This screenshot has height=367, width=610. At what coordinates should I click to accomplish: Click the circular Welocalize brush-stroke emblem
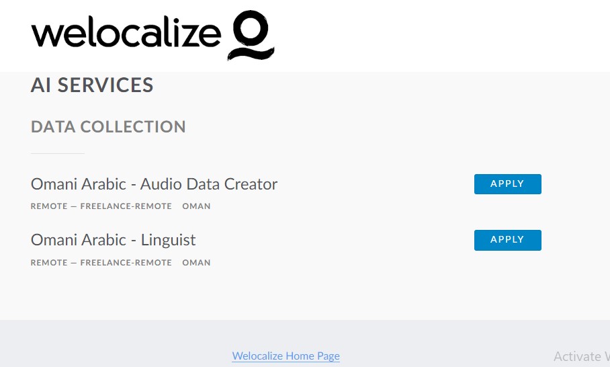251,35
